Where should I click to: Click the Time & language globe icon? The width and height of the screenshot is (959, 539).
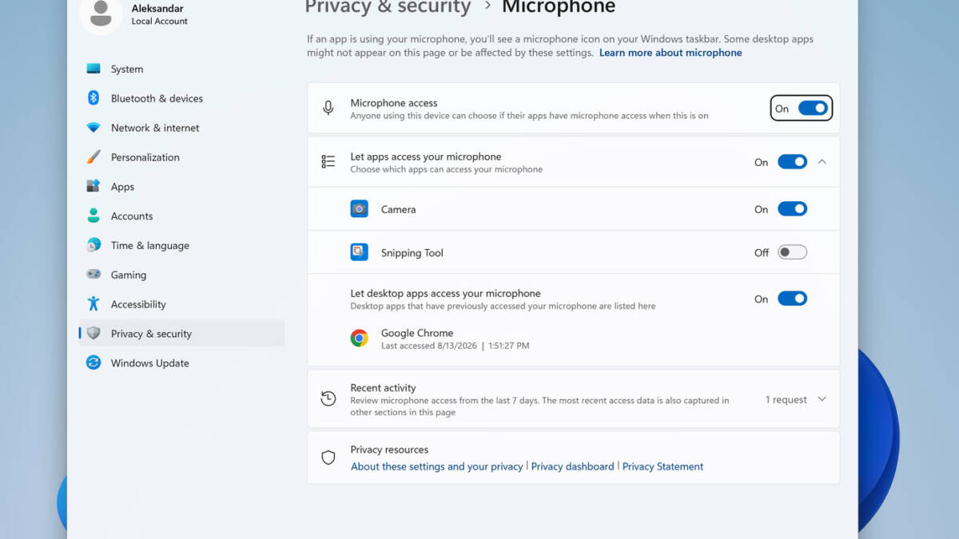pos(94,245)
